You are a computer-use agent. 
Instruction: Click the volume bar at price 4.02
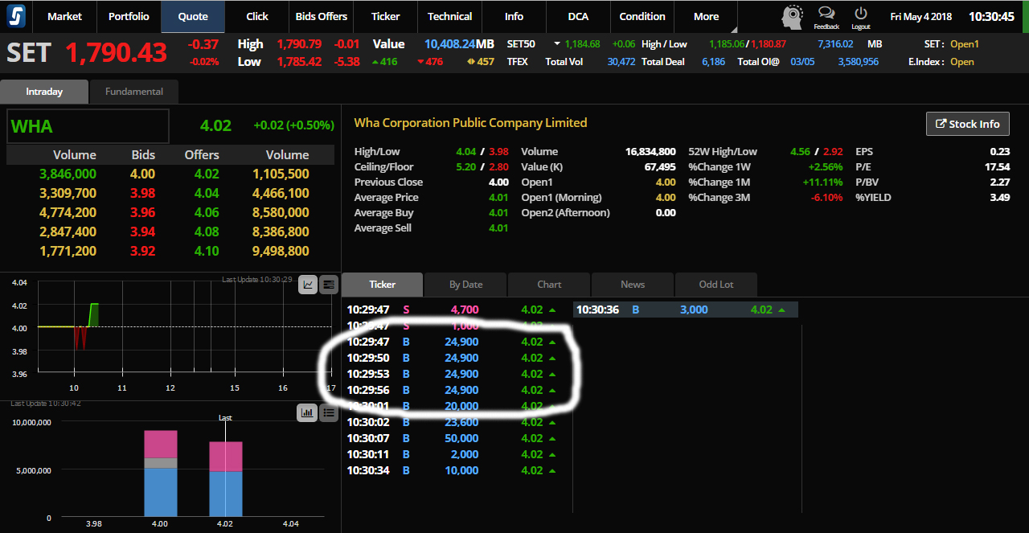(x=226, y=479)
